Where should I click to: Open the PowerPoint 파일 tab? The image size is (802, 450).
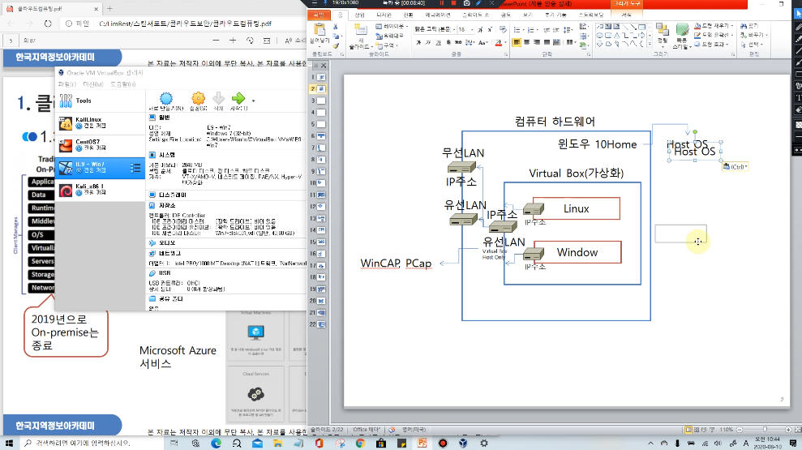tap(319, 15)
